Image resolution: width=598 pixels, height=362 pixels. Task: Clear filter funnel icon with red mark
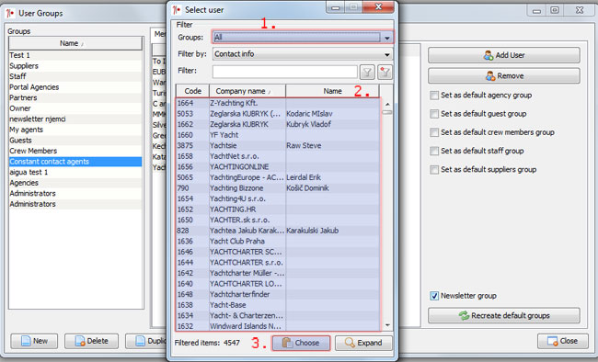(385, 72)
